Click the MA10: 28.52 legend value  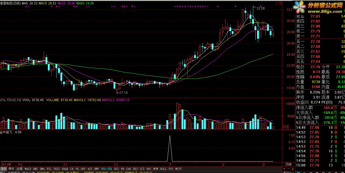click(47, 3)
